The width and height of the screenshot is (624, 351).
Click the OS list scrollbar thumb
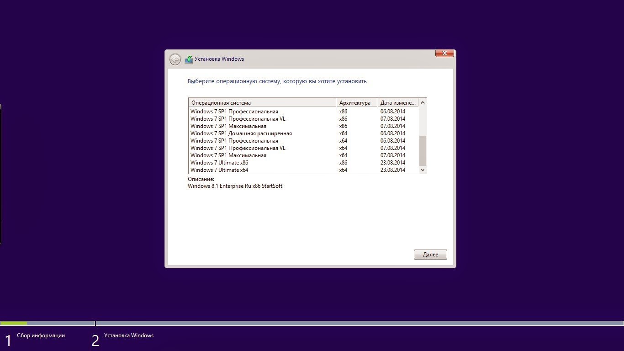pos(423,150)
